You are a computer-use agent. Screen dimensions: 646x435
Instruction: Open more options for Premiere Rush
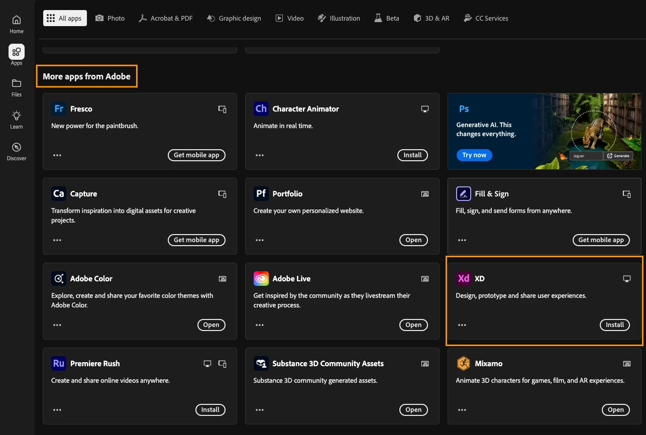(x=57, y=410)
